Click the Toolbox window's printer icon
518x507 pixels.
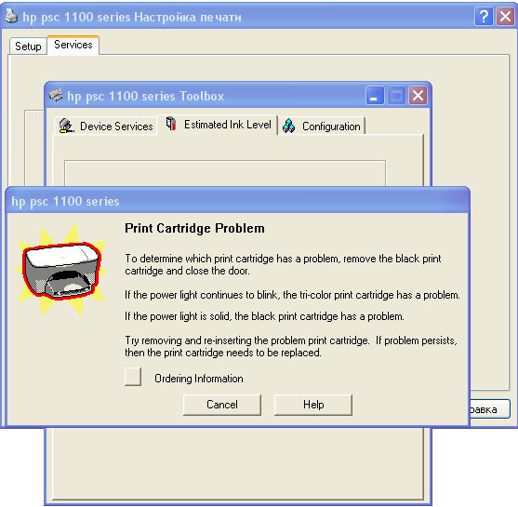[56, 96]
